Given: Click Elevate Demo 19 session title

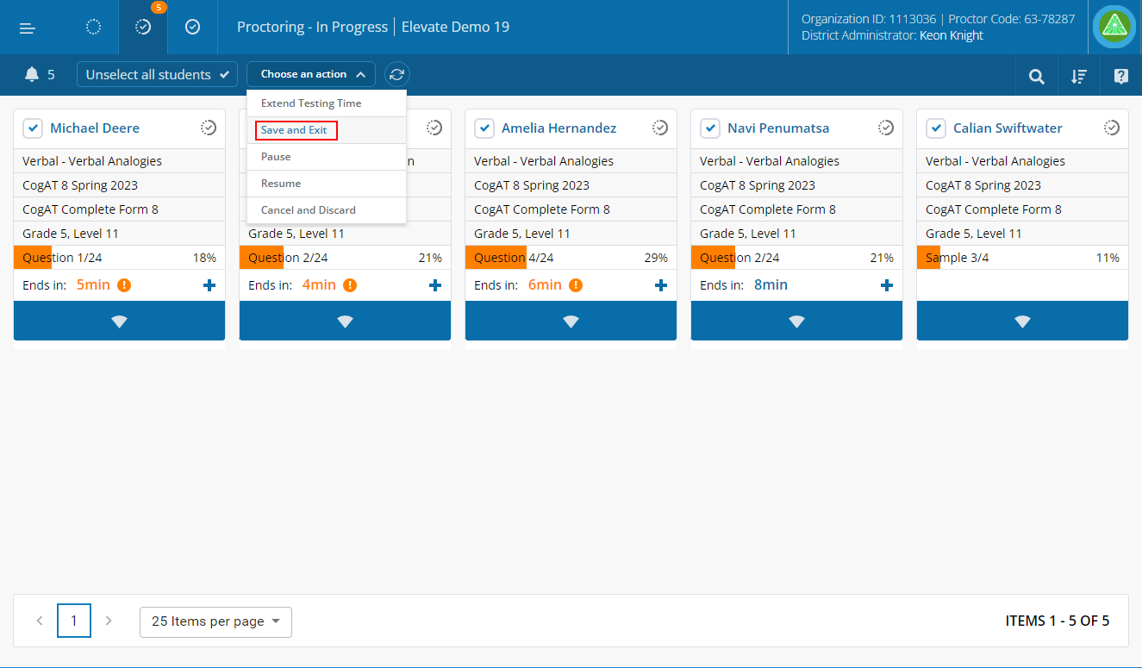Looking at the screenshot, I should 455,27.
